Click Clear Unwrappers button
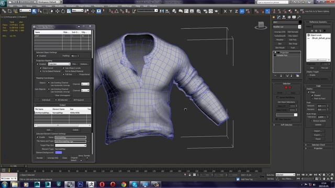335x188 pixels. [x=62, y=96]
